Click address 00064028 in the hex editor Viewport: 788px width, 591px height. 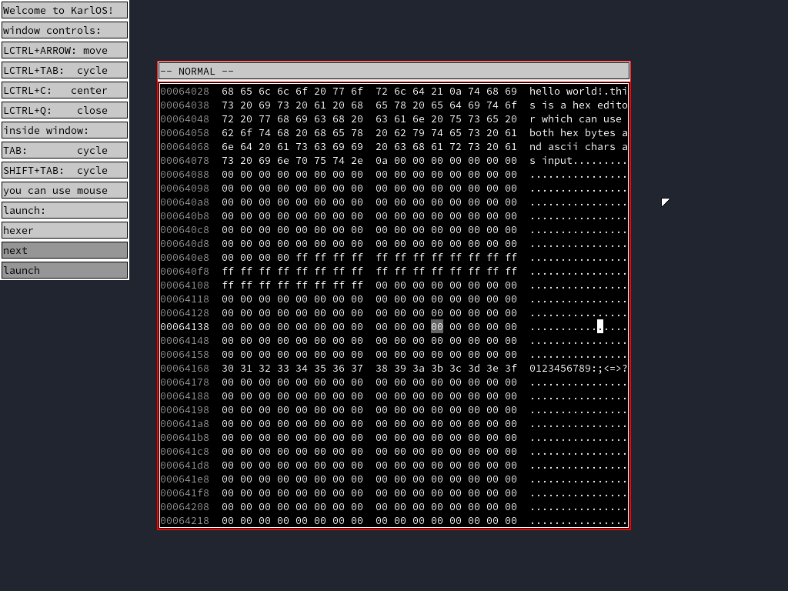[x=185, y=91]
